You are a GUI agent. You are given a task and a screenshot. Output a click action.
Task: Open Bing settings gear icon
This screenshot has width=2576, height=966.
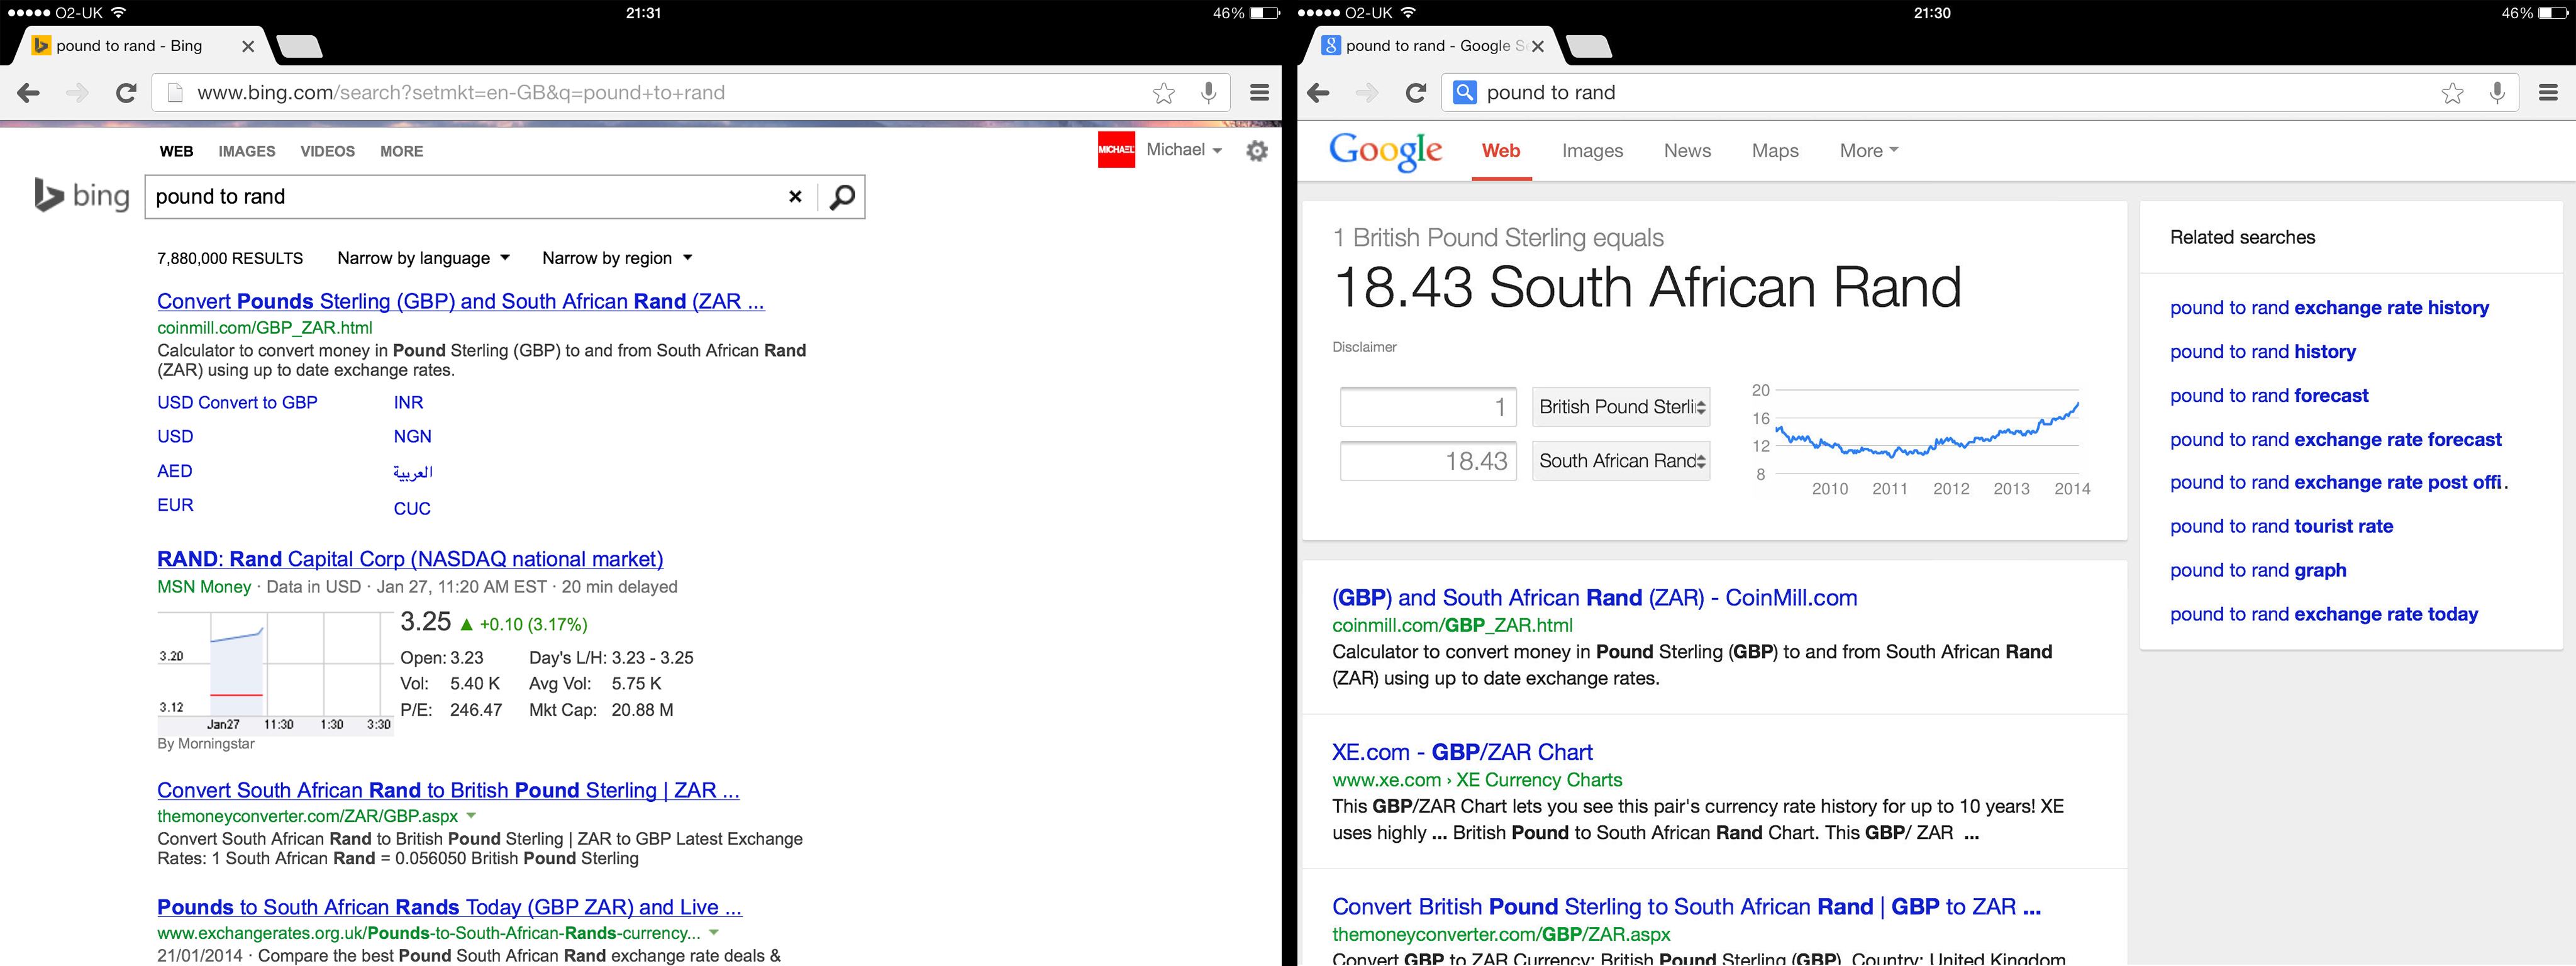pos(1257,151)
